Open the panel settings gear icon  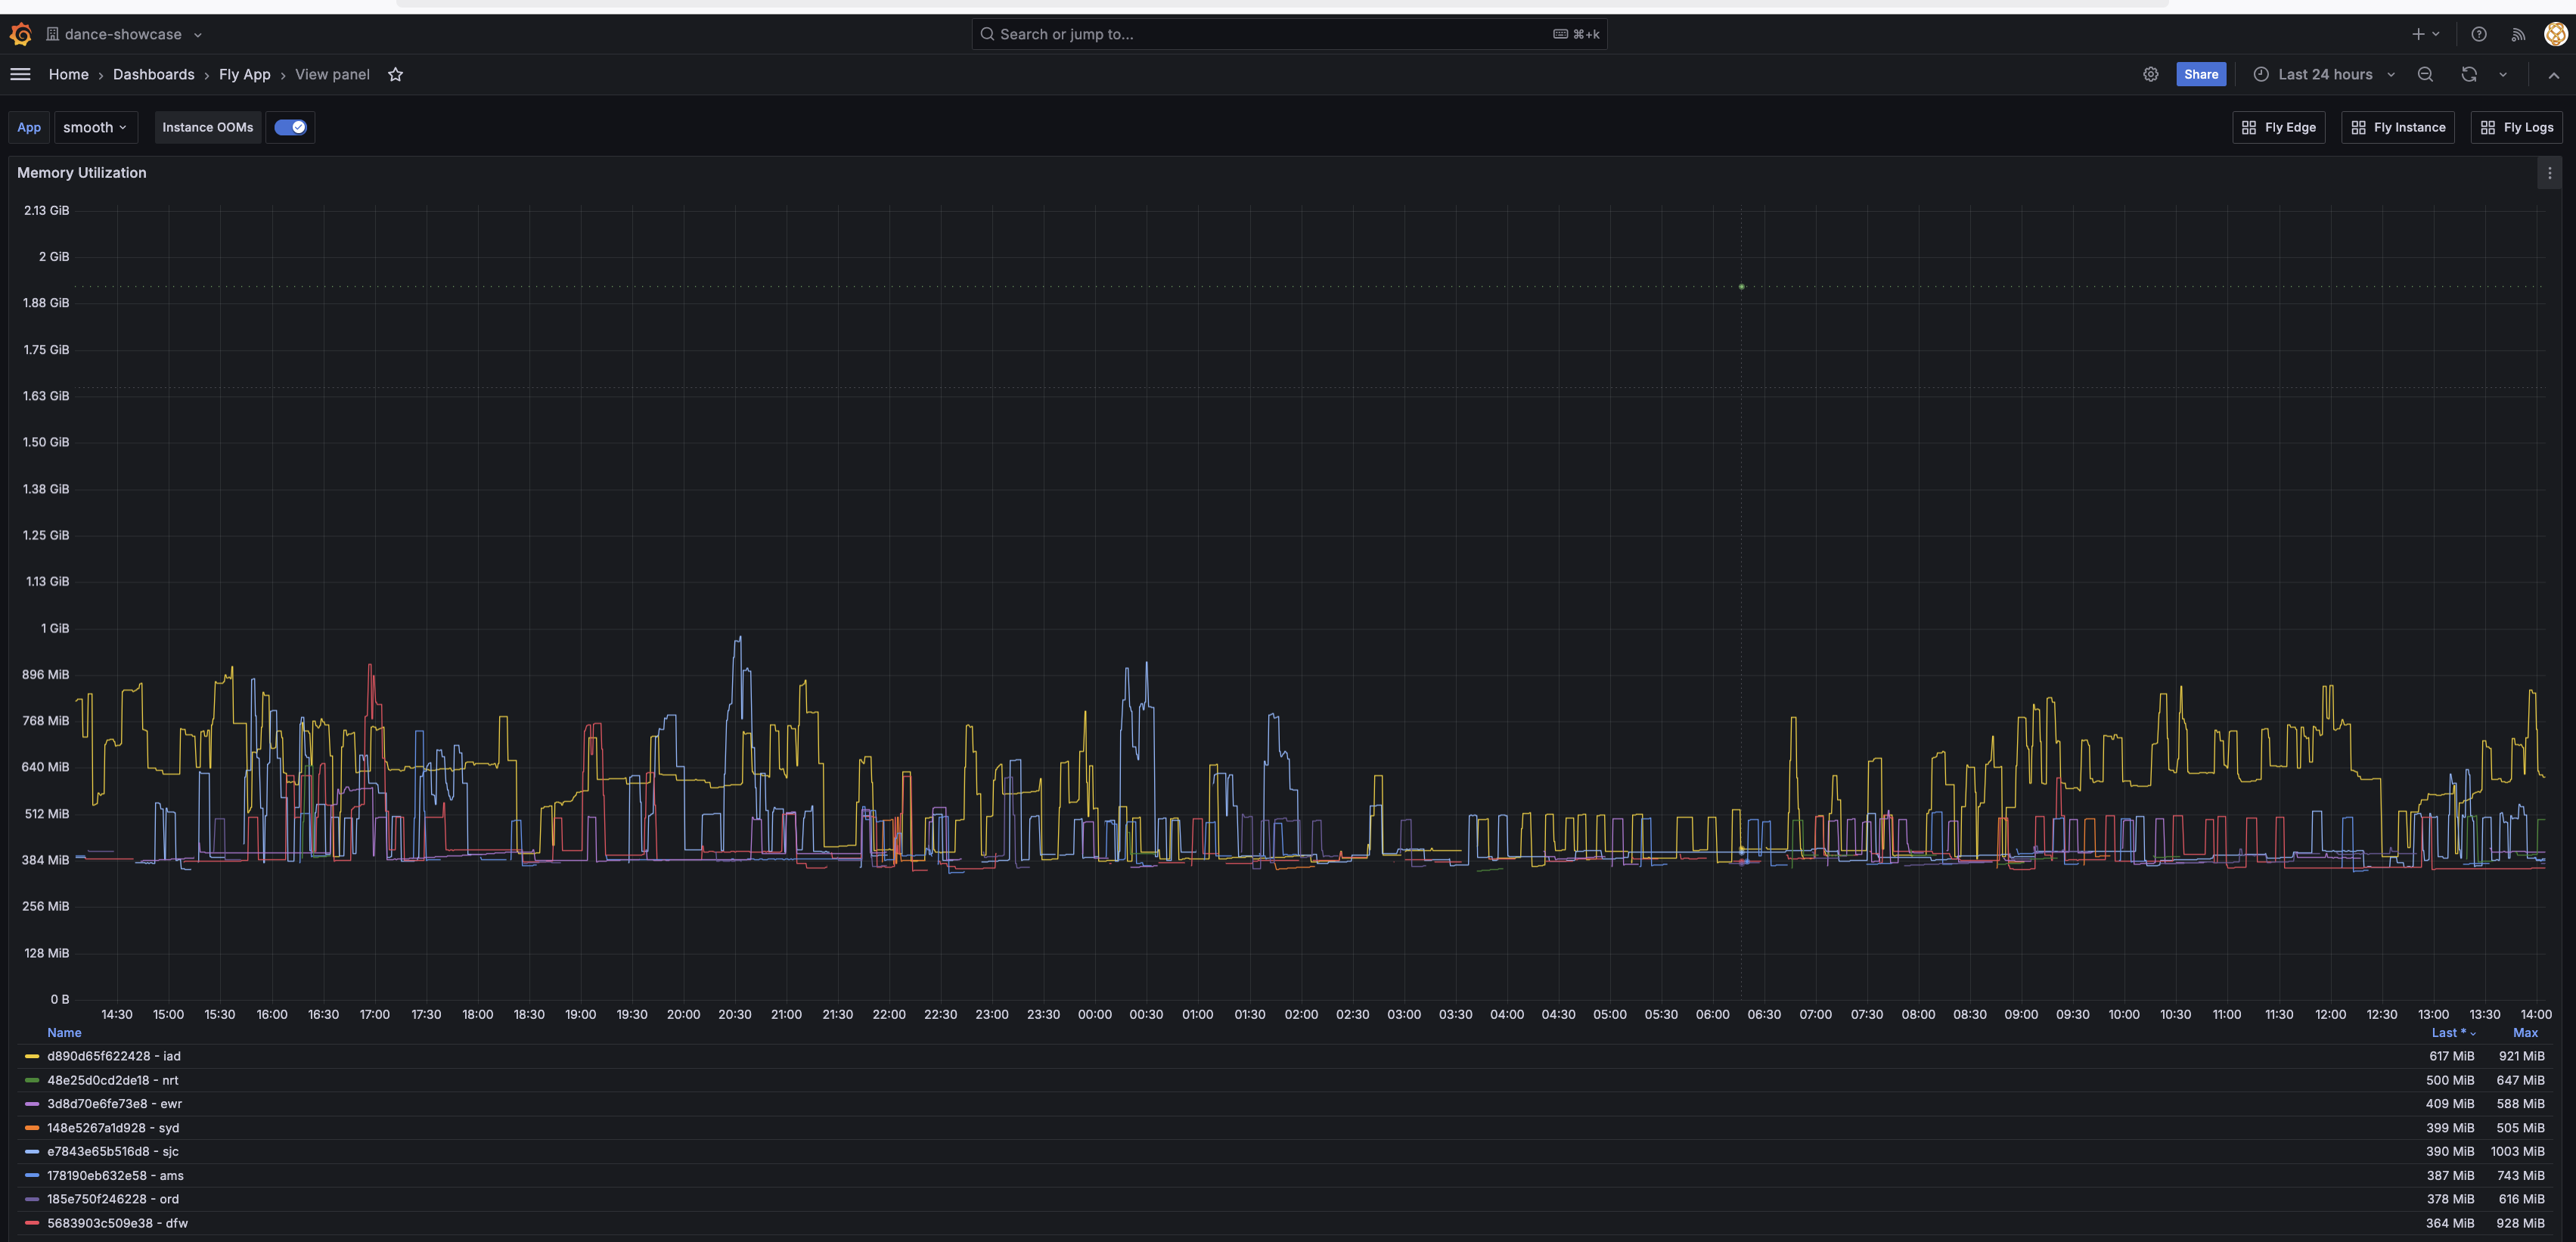(2151, 74)
